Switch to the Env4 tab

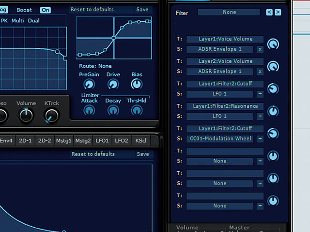click(x=7, y=141)
